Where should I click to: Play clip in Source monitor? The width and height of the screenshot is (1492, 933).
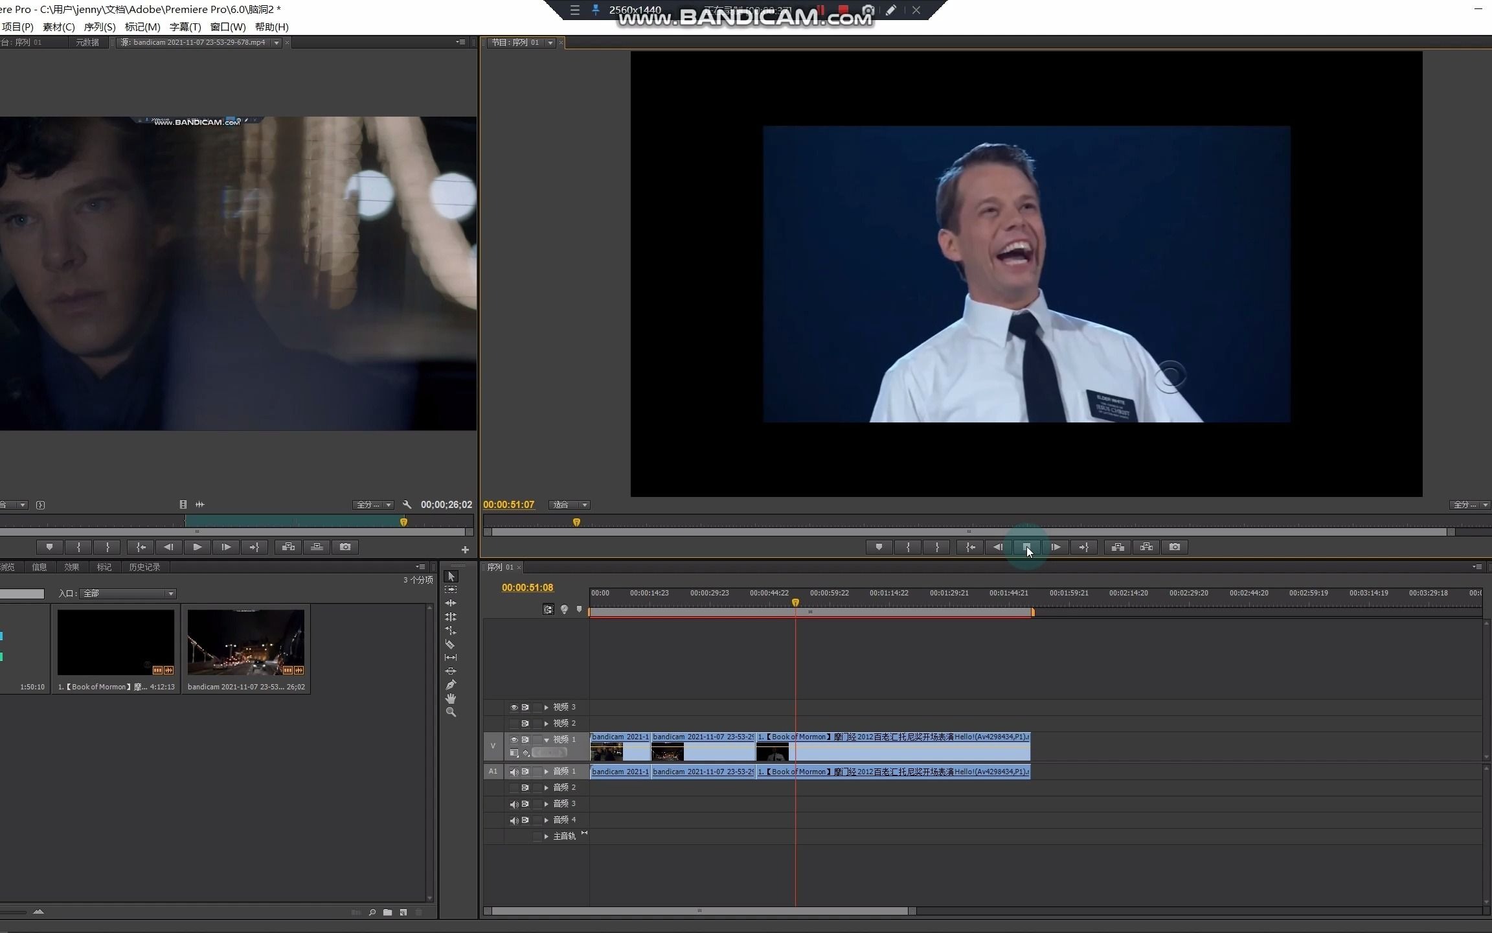coord(198,547)
